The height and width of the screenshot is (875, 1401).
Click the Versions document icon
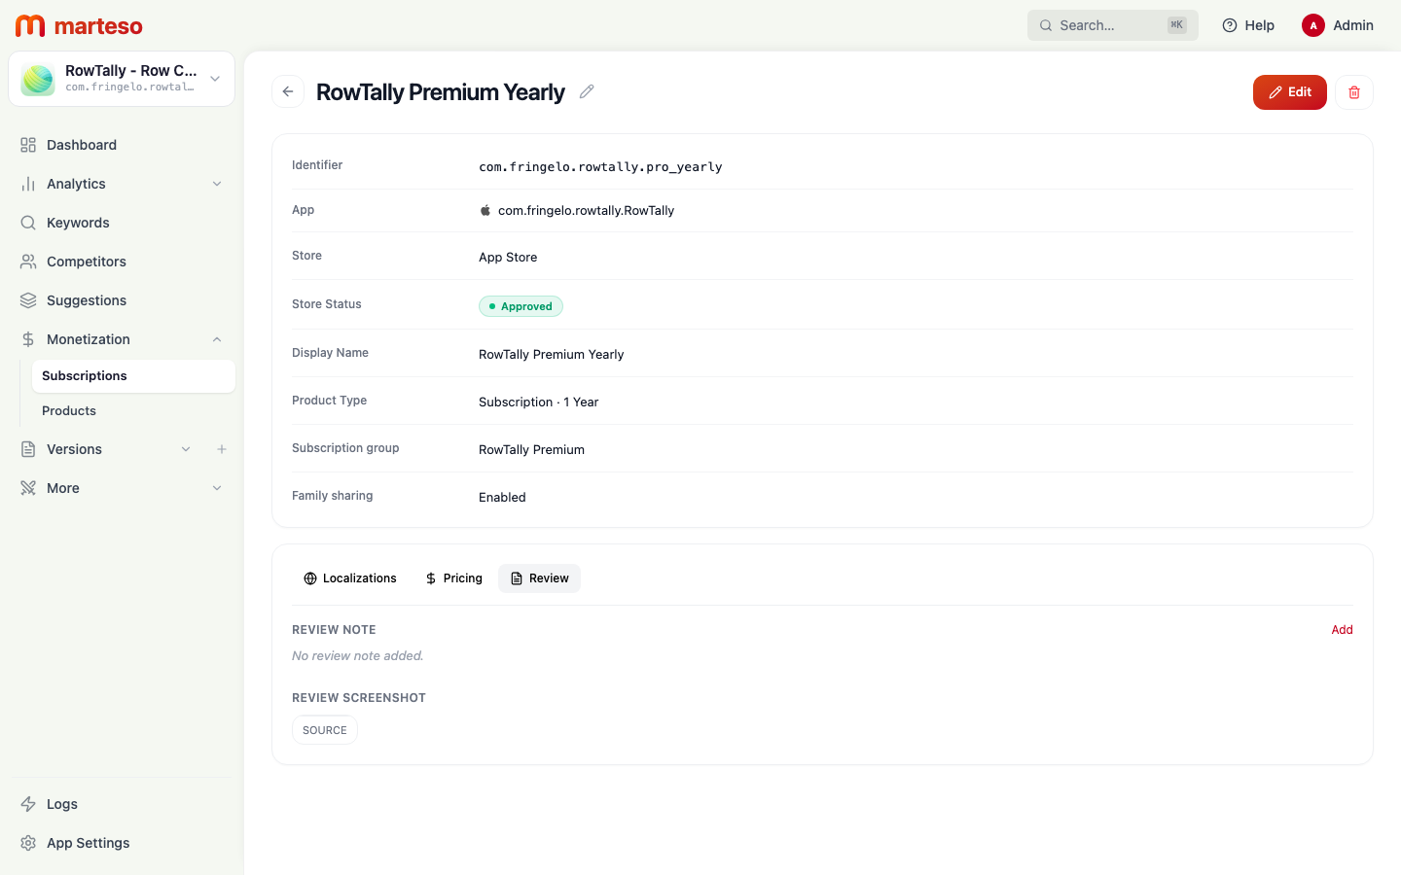(x=28, y=449)
